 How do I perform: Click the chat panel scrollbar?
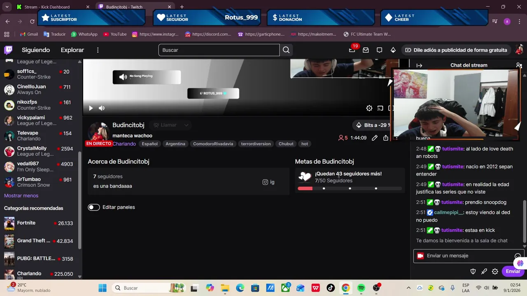point(525,221)
